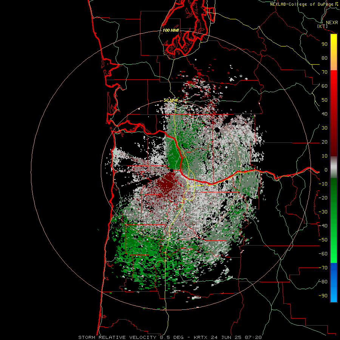Click the -40 value on the velocity scale

[x=323, y=226]
